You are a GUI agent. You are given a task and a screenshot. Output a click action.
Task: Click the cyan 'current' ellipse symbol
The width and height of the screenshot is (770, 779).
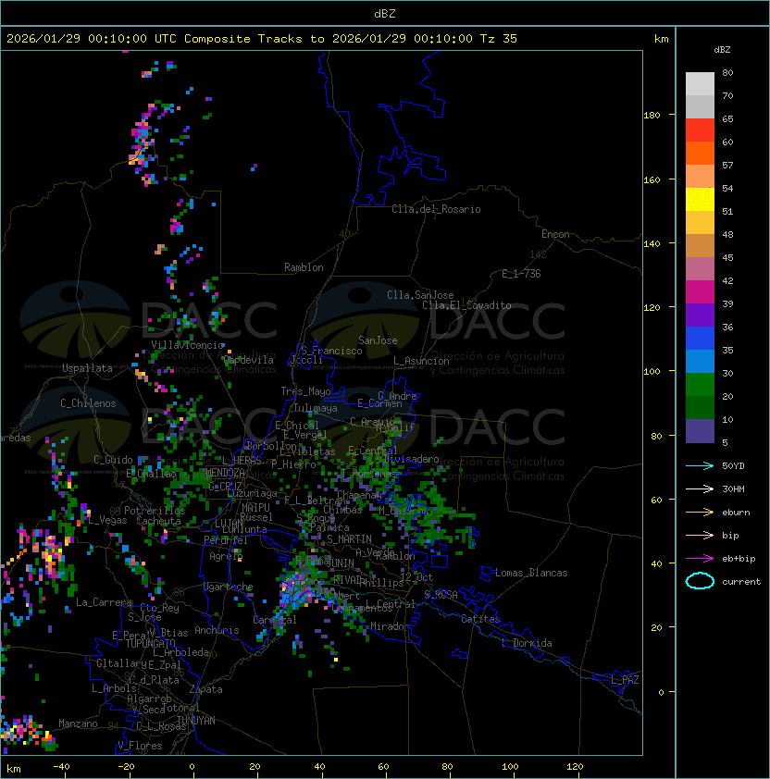click(700, 581)
